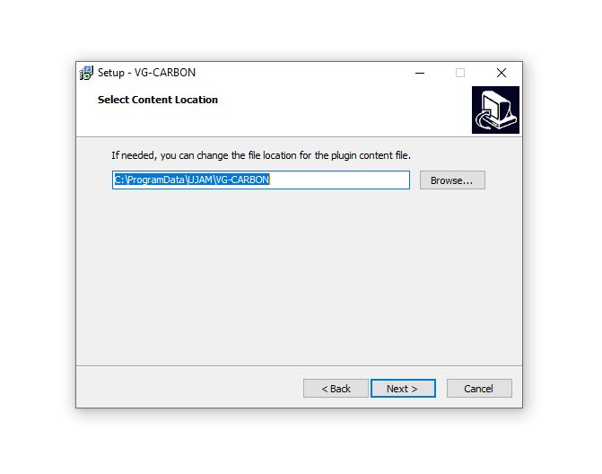
Task: Click the "Select Content Location" heading
Action: pyautogui.click(x=157, y=100)
